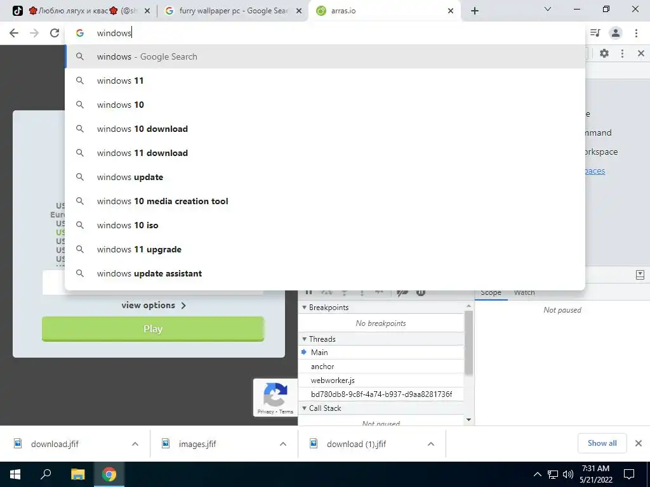This screenshot has height=487, width=650.
Task: Open options chevron for images.jfif
Action: point(283,444)
